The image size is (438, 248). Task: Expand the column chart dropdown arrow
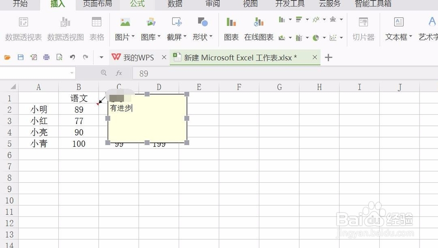click(290, 20)
